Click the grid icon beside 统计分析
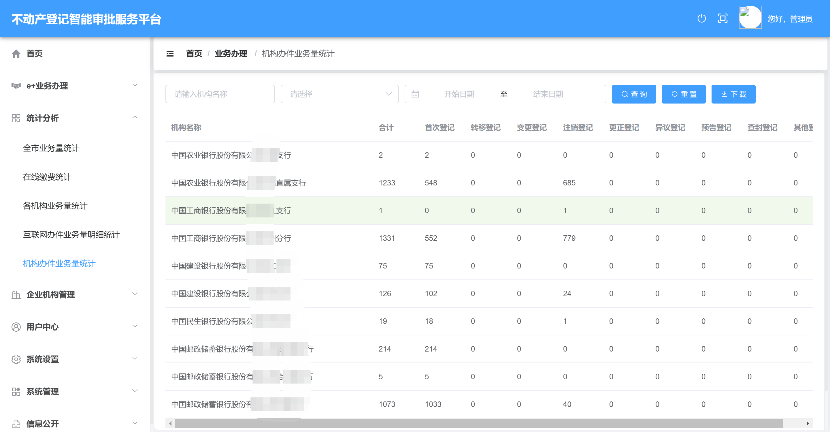The height and width of the screenshot is (432, 830). click(x=16, y=118)
